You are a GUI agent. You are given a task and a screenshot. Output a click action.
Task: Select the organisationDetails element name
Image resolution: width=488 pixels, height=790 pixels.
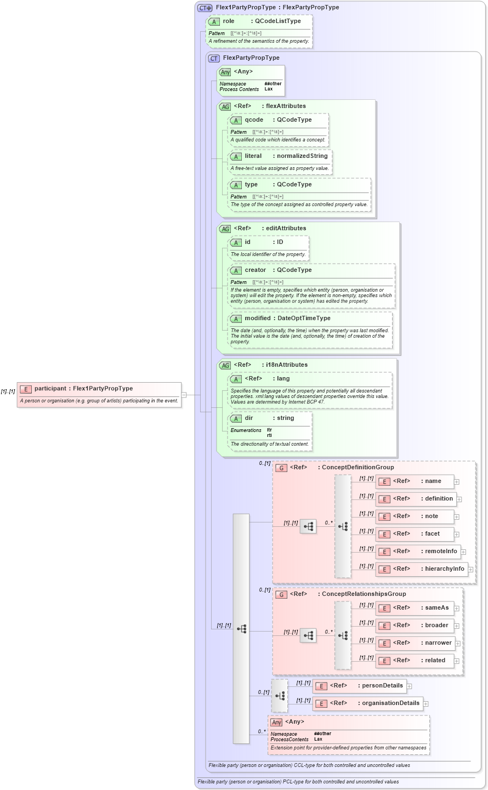[390, 703]
